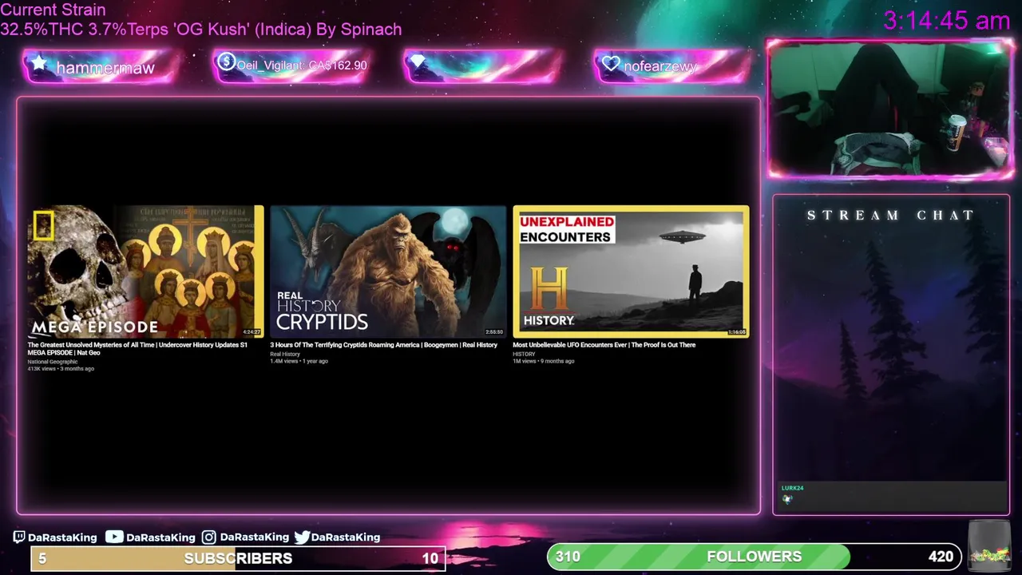Open the MEGA EPISODE Nat Geo video thumbnail
Screen dimensions: 1022x575
[145, 272]
